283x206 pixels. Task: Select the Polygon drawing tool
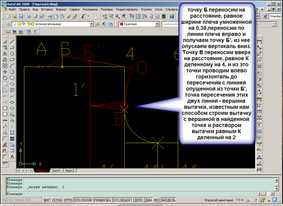point(12,53)
